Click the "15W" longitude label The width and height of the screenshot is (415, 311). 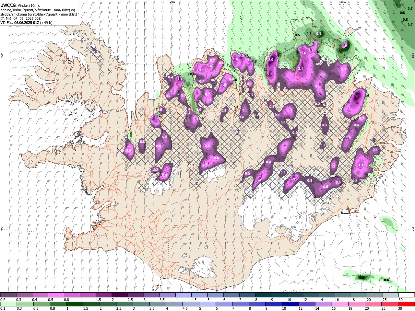[x=343, y=2]
